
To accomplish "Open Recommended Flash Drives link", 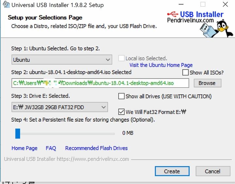I will coord(96,148).
